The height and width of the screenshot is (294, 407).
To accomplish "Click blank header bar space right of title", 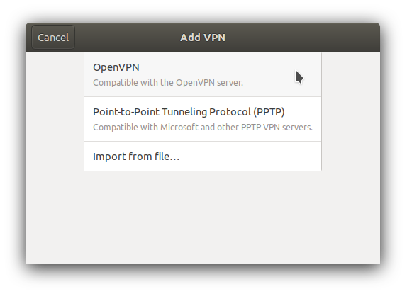I will 301,38.
